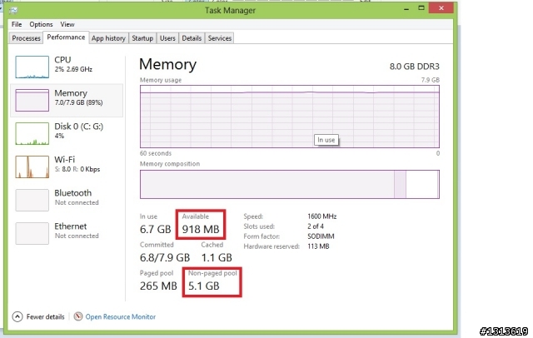
Task: Select the Memory graph thumbnail in sidebar
Action: tap(32, 100)
